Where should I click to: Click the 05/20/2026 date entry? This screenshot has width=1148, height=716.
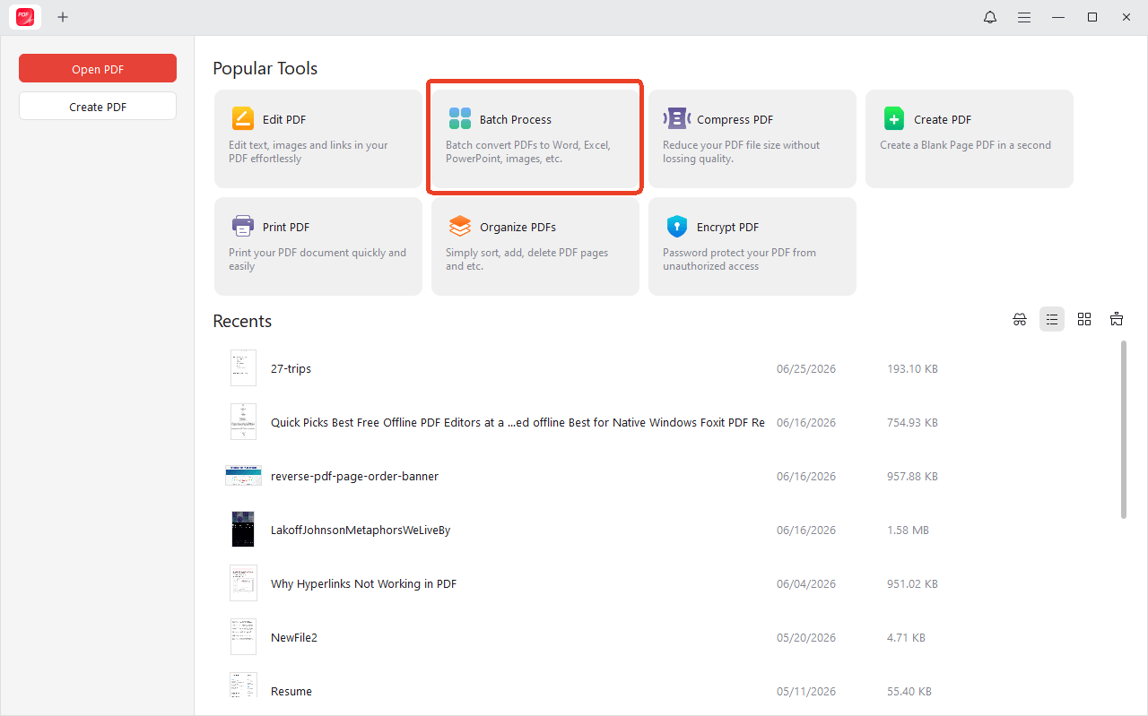coord(806,637)
